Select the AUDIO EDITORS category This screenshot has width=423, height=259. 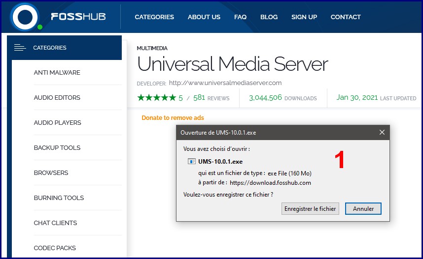pyautogui.click(x=57, y=98)
